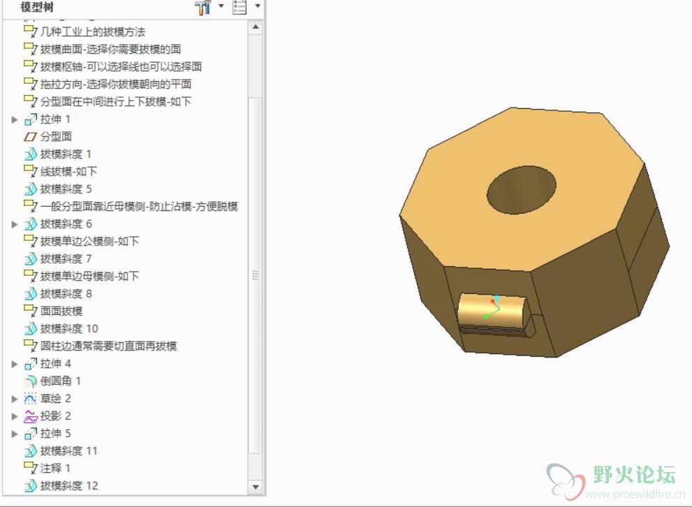Viewport: 692px width, 507px height.
Task: Select the 倒圆角 1 label
Action: click(61, 381)
